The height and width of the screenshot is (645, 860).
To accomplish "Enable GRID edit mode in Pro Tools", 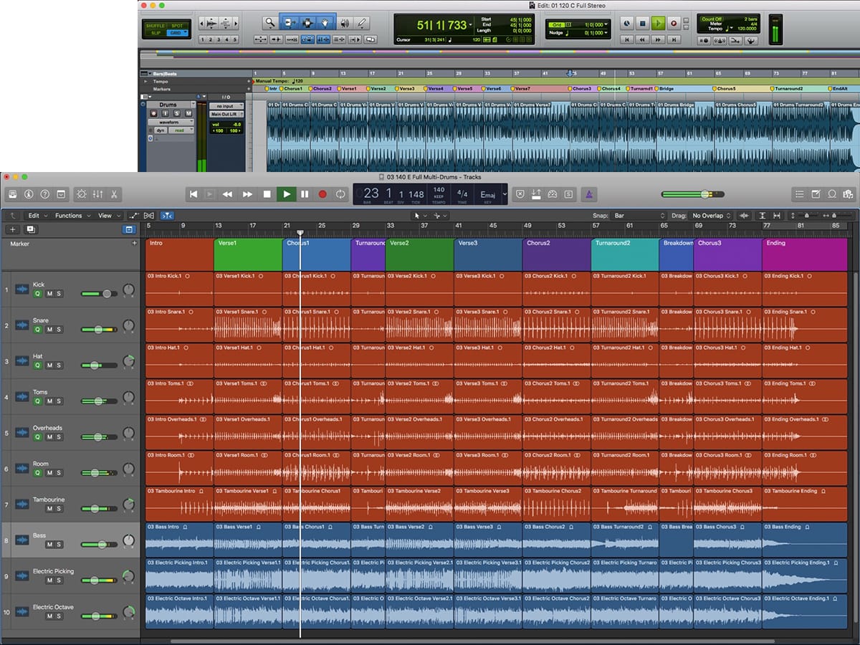I will tap(174, 32).
